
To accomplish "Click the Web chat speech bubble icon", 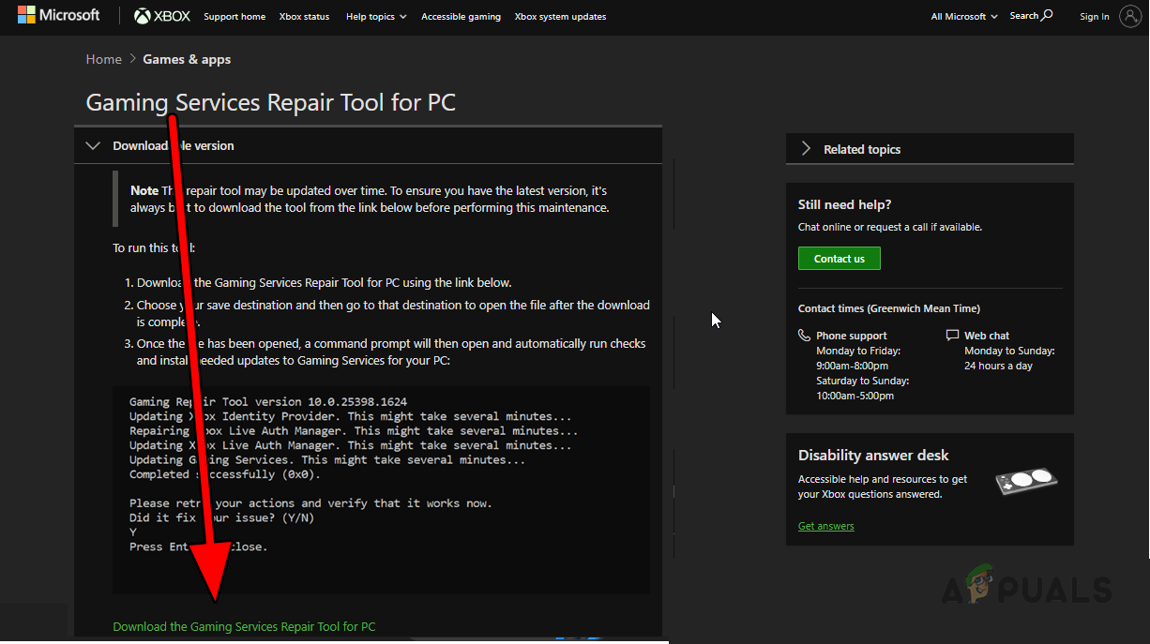I will [954, 335].
